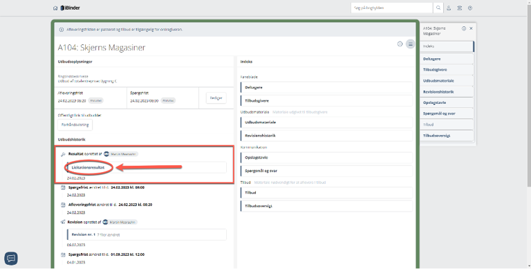Click status badge next to Spørgefrist date
This screenshot has width=531, height=269.
point(168,101)
